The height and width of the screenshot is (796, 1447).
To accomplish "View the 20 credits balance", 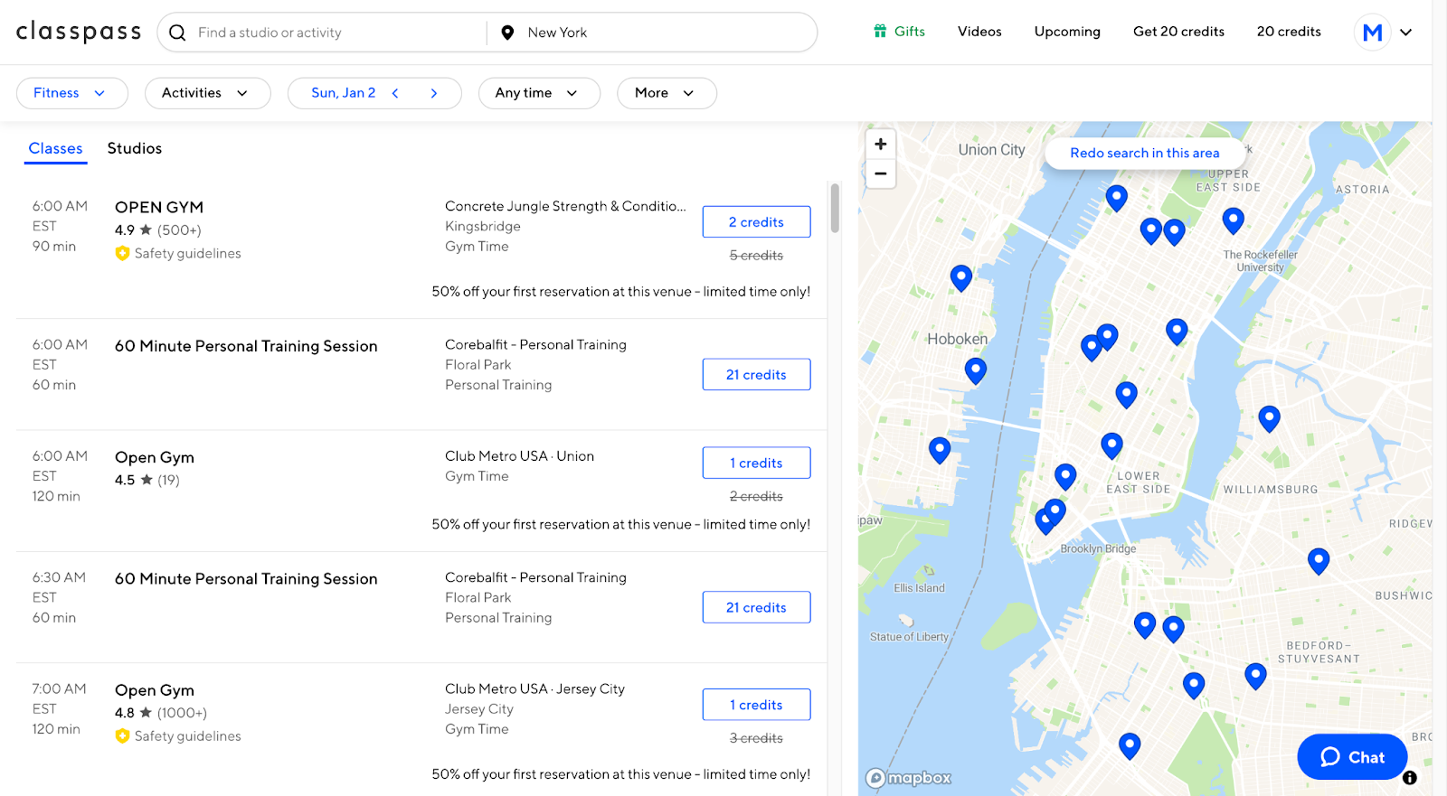I will [1289, 32].
